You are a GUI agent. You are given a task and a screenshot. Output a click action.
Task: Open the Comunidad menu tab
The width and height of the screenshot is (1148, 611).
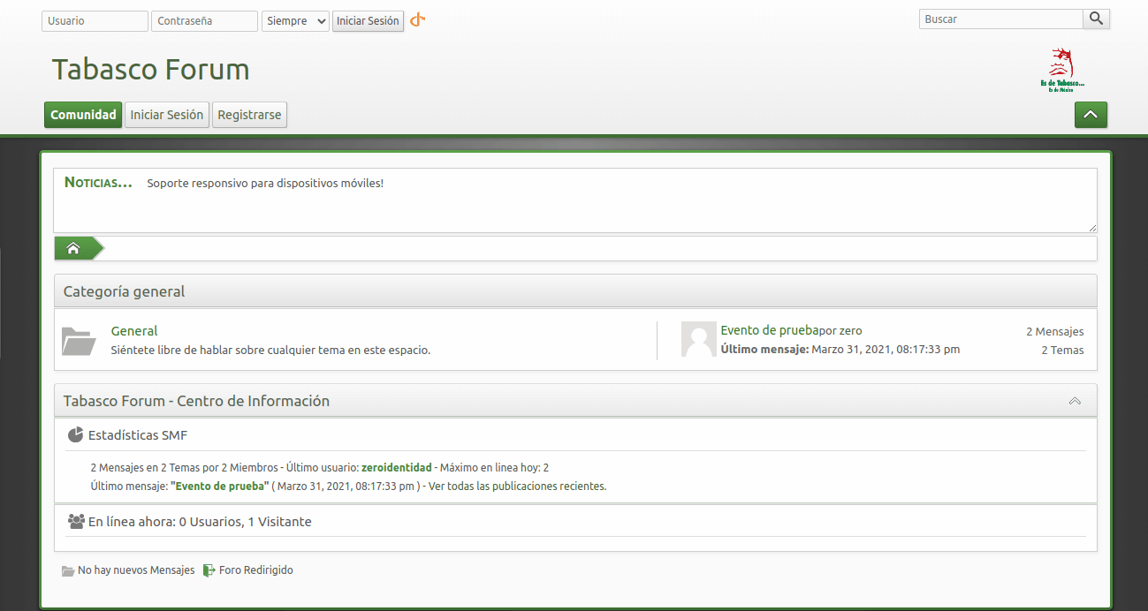click(83, 115)
